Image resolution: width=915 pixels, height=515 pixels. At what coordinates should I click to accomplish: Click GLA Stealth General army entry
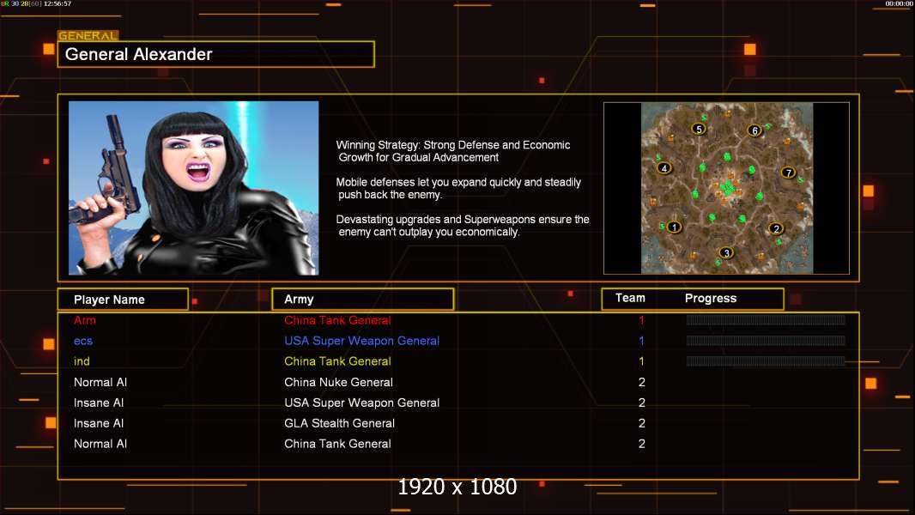click(340, 423)
